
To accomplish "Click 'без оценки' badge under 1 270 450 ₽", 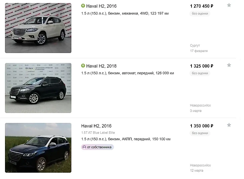I will 200,13.
